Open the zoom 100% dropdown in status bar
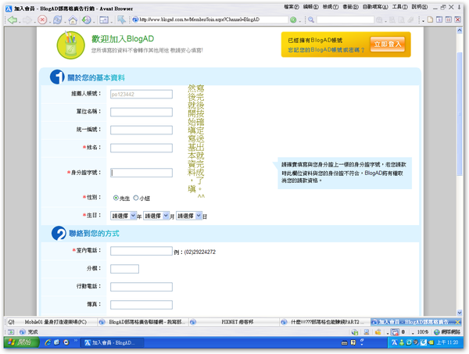This screenshot has width=469, height=354. 413,332
